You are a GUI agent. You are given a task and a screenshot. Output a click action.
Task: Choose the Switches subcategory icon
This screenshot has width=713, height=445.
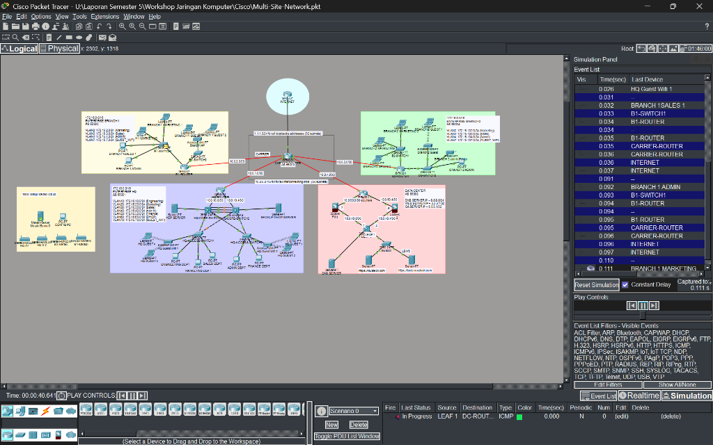20,435
